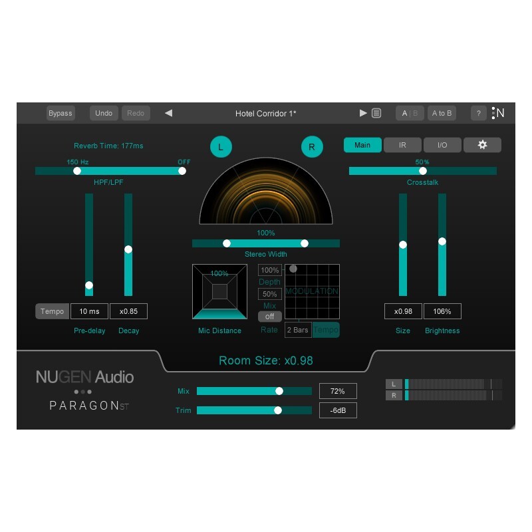Click the Undo button
532x532 pixels.
tap(104, 112)
